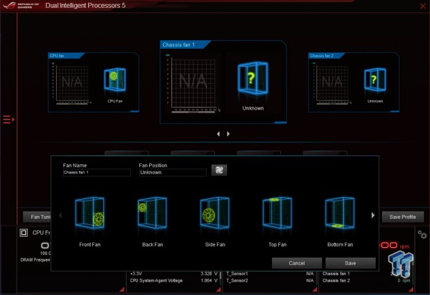Open the settings gears icon
Viewport: 430px width, 295px height.
point(422,235)
